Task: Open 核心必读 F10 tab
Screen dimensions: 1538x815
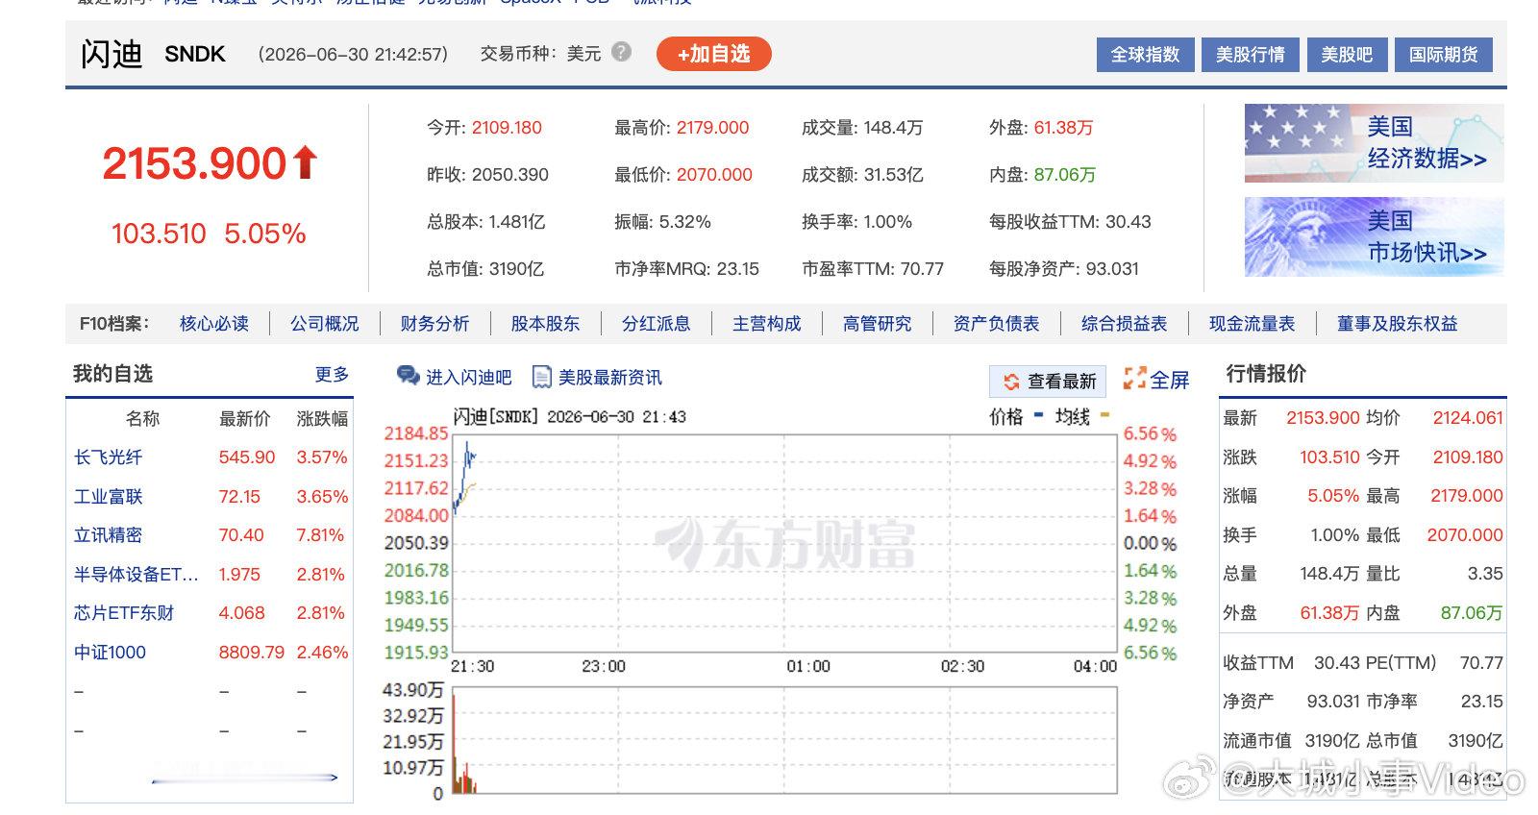Action: pos(214,324)
